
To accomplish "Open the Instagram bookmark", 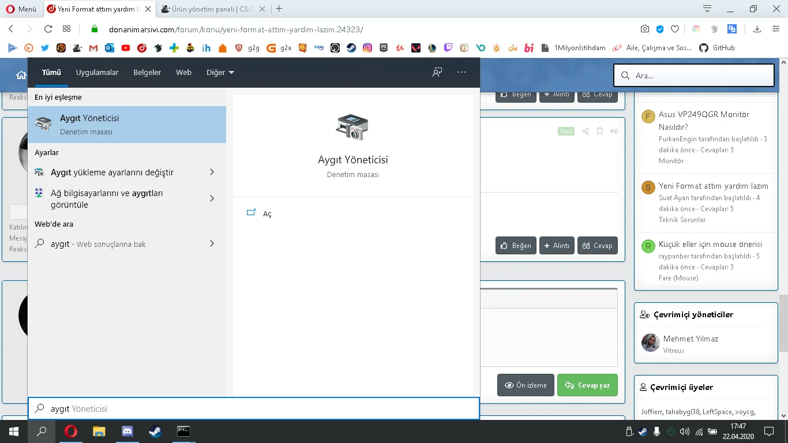I will (367, 48).
